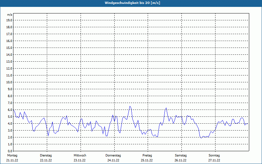Click the 1,0 y-axis label
The width and height of the screenshot is (262, 164).
click(x=10, y=144)
